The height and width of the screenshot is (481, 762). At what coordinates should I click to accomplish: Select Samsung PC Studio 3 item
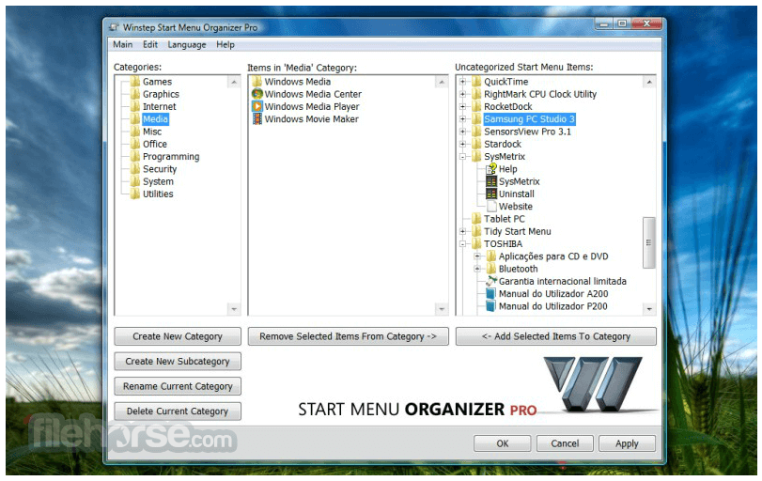point(529,119)
